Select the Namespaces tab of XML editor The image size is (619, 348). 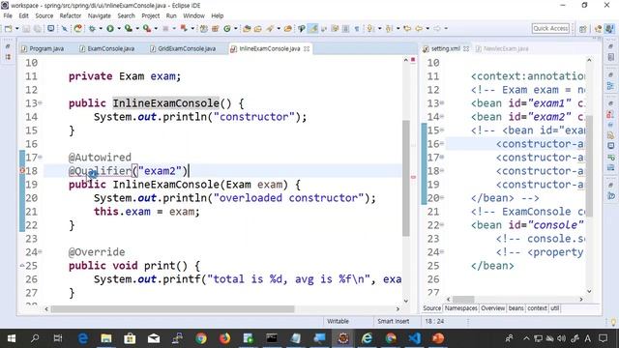(x=461, y=308)
